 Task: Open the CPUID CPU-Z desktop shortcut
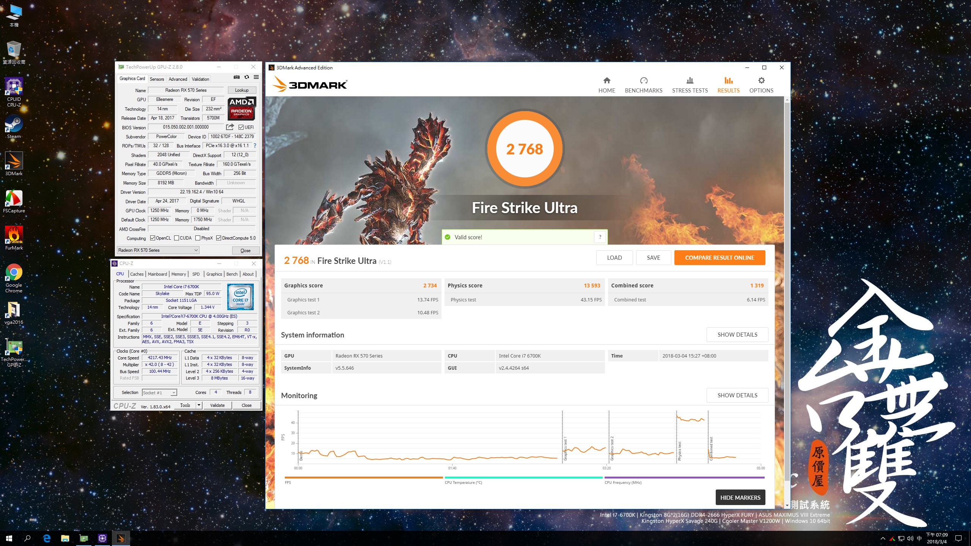pos(14,92)
